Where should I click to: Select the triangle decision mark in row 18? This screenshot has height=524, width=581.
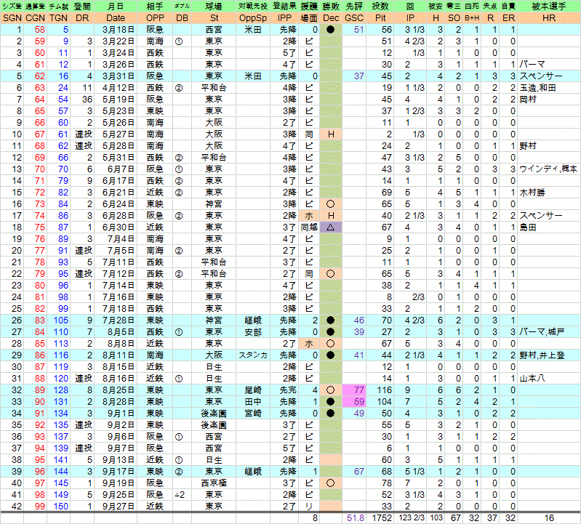(x=331, y=227)
